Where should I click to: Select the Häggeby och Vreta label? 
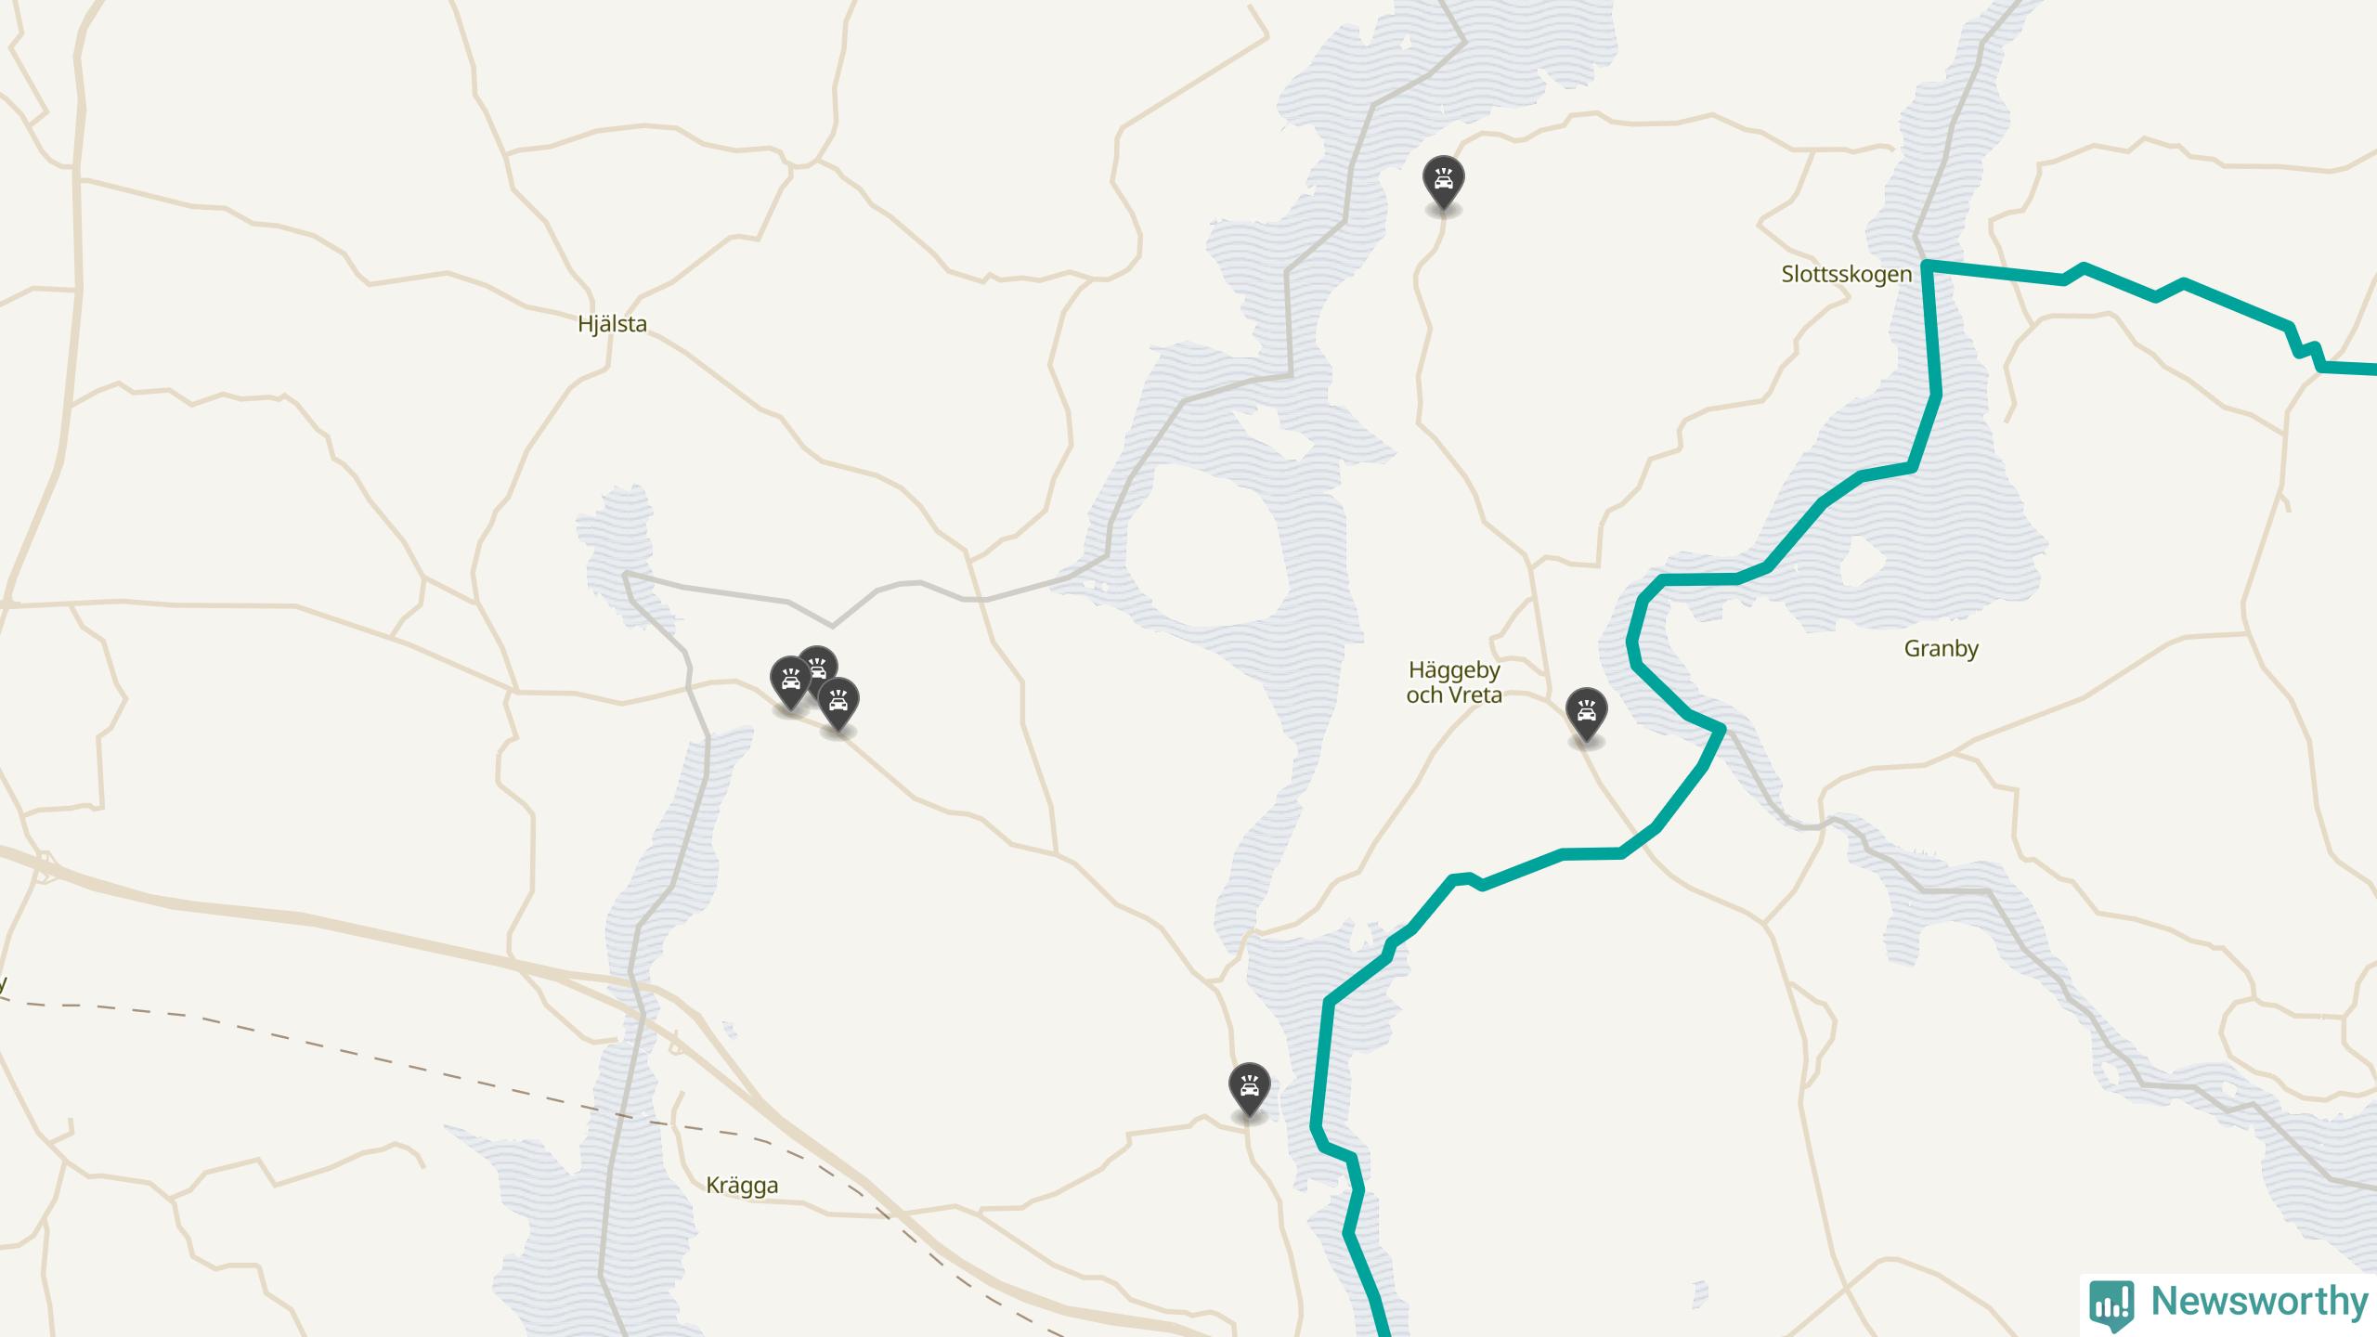(1454, 682)
